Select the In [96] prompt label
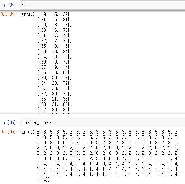Screen dimensions: 185x184 click(x=9, y=123)
